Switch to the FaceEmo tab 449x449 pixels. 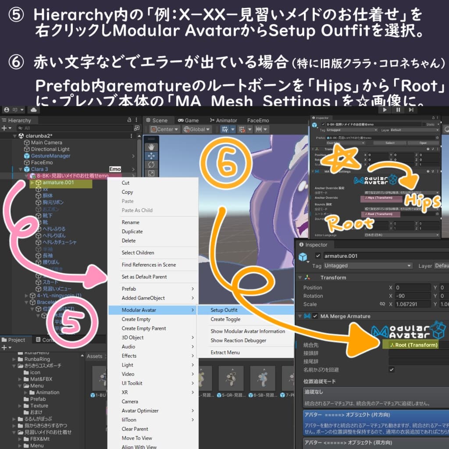click(x=258, y=120)
